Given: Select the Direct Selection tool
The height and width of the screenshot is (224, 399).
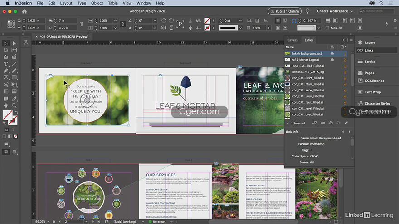Looking at the screenshot, I should click(x=14, y=43).
